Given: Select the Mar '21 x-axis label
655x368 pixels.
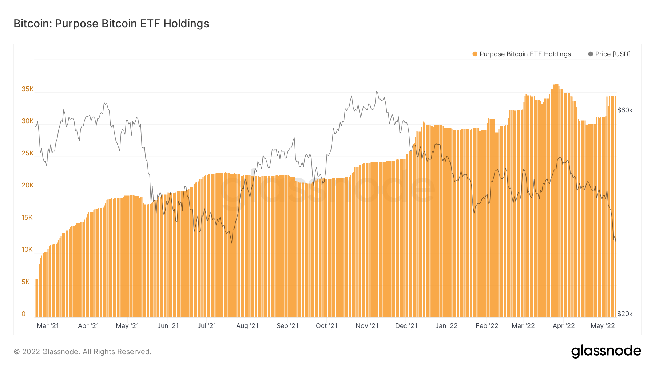Looking at the screenshot, I should coord(48,326).
